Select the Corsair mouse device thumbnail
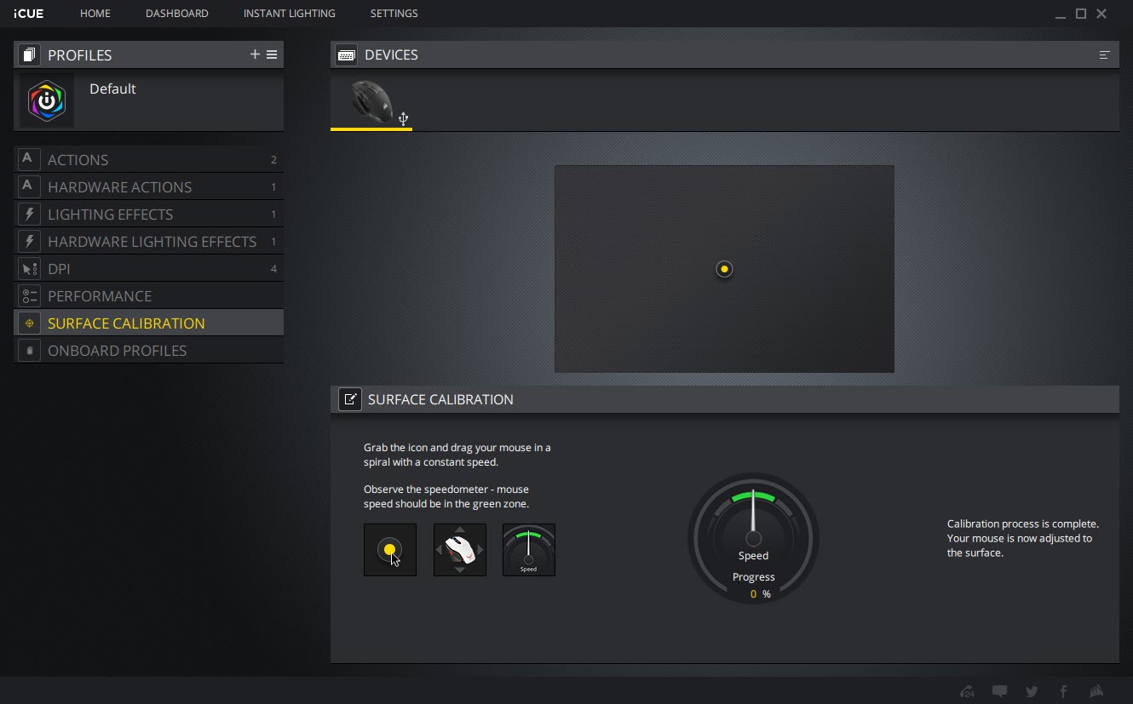Image resolution: width=1133 pixels, height=704 pixels. tap(372, 102)
